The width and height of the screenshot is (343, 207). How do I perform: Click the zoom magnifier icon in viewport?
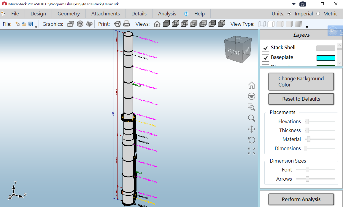click(x=251, y=118)
